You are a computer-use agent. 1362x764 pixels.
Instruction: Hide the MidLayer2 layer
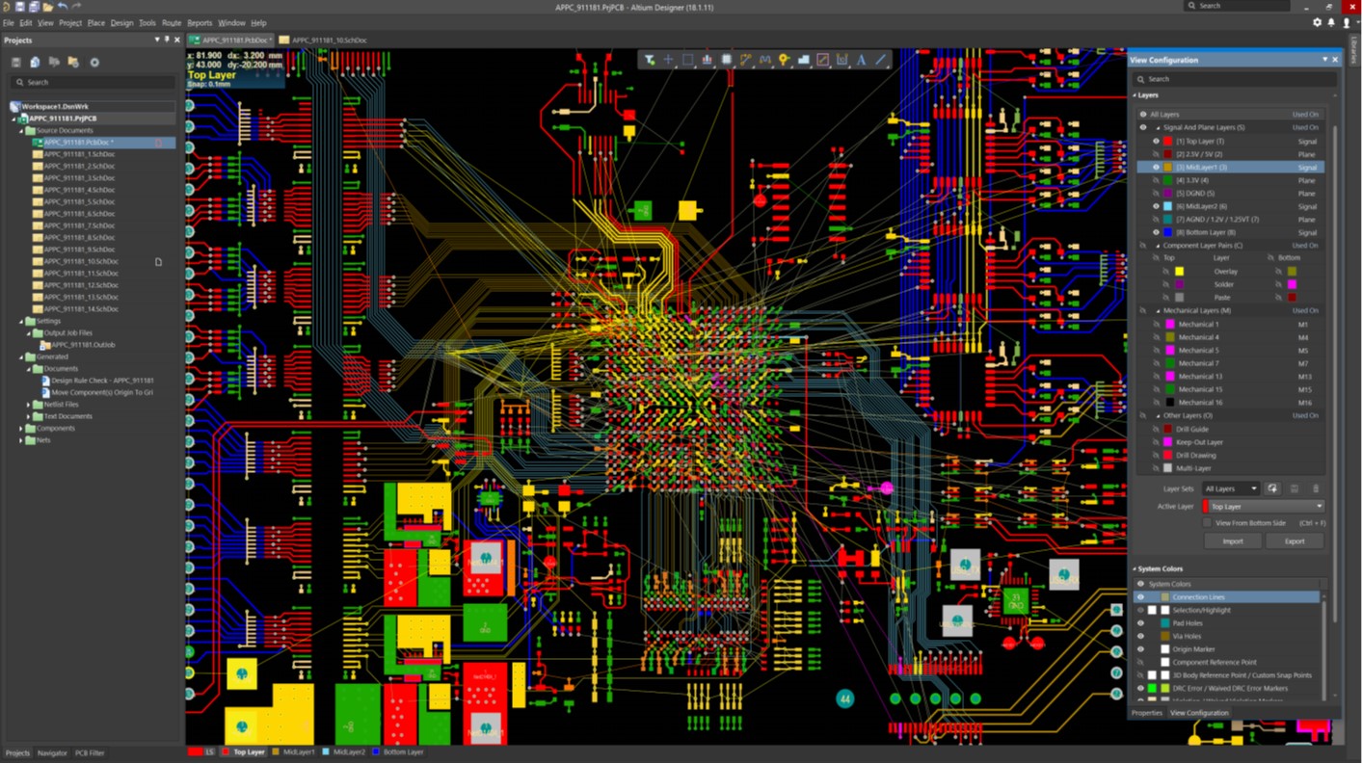pos(1156,206)
